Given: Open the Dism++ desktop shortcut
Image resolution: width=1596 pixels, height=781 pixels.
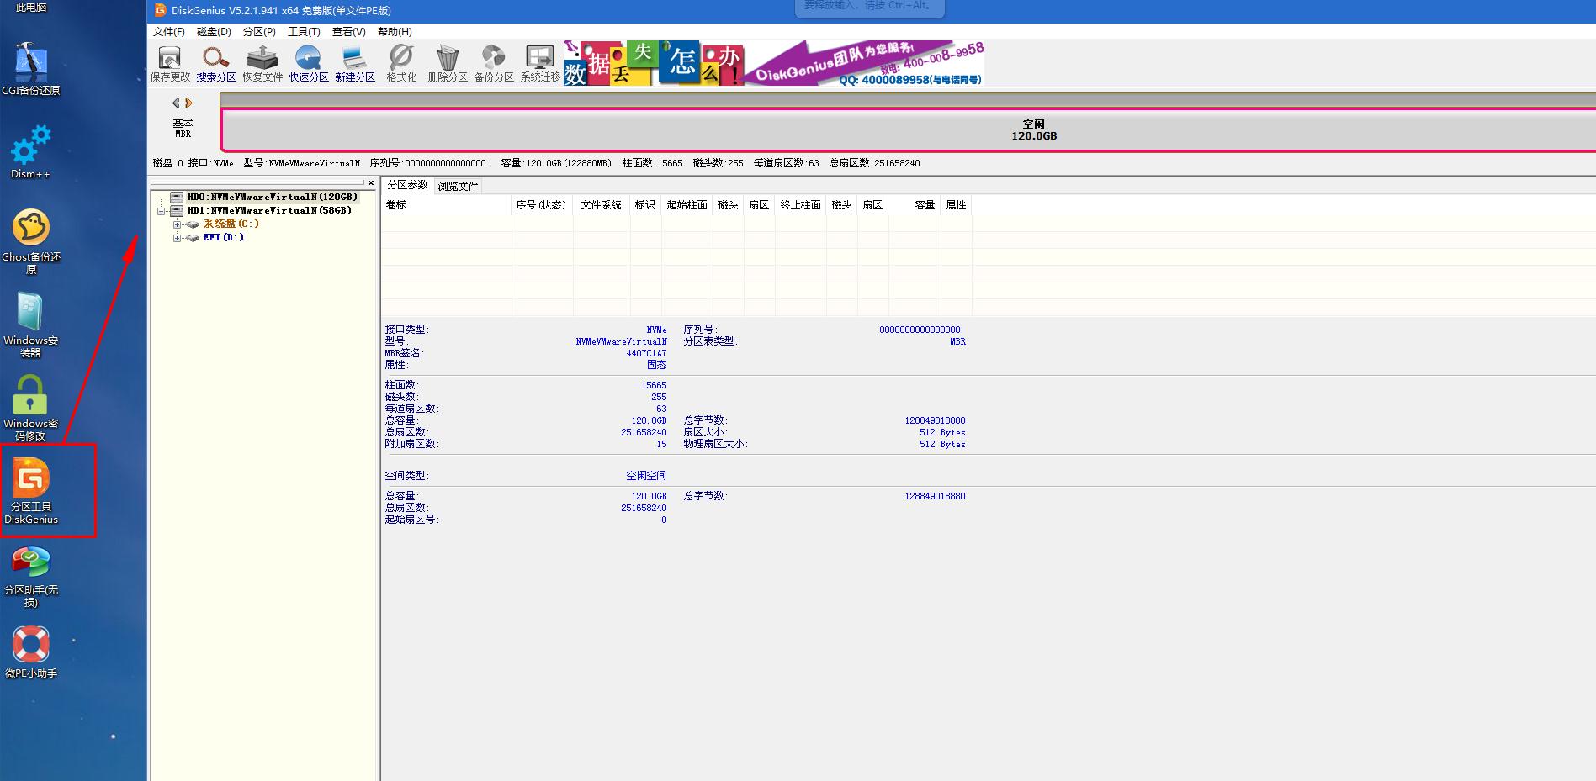Looking at the screenshot, I should click(x=30, y=152).
